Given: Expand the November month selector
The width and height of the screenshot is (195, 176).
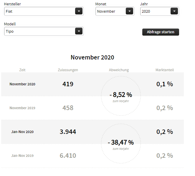Looking at the screenshot, I should 111,11.
